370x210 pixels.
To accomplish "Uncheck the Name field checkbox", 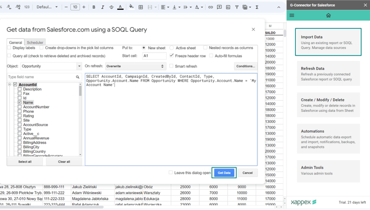I will 19,102.
